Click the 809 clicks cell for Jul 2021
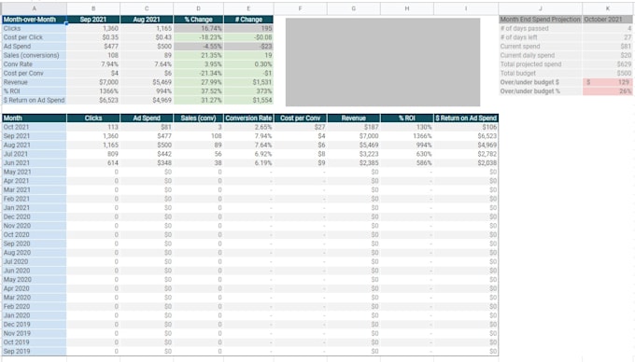This screenshot has width=635, height=362. [93, 154]
